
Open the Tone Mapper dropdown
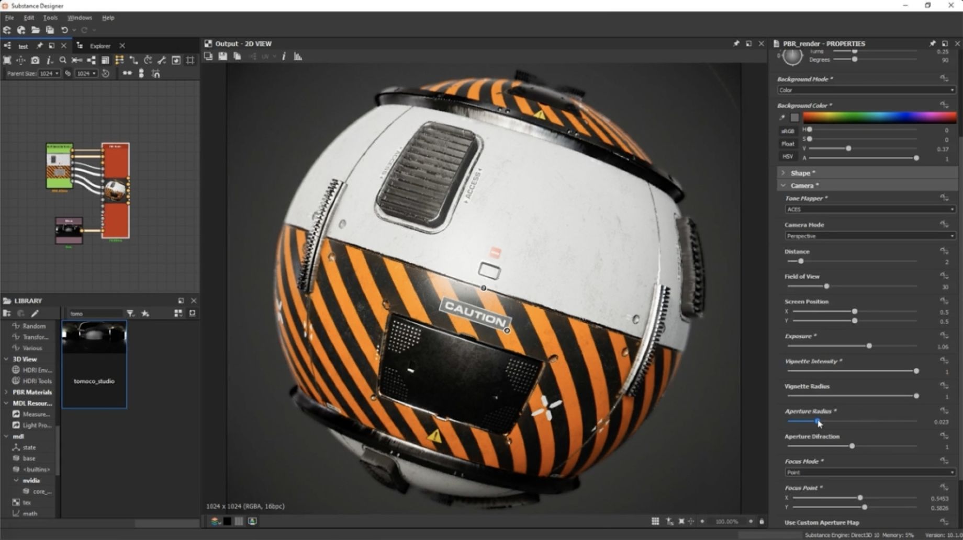coord(869,209)
